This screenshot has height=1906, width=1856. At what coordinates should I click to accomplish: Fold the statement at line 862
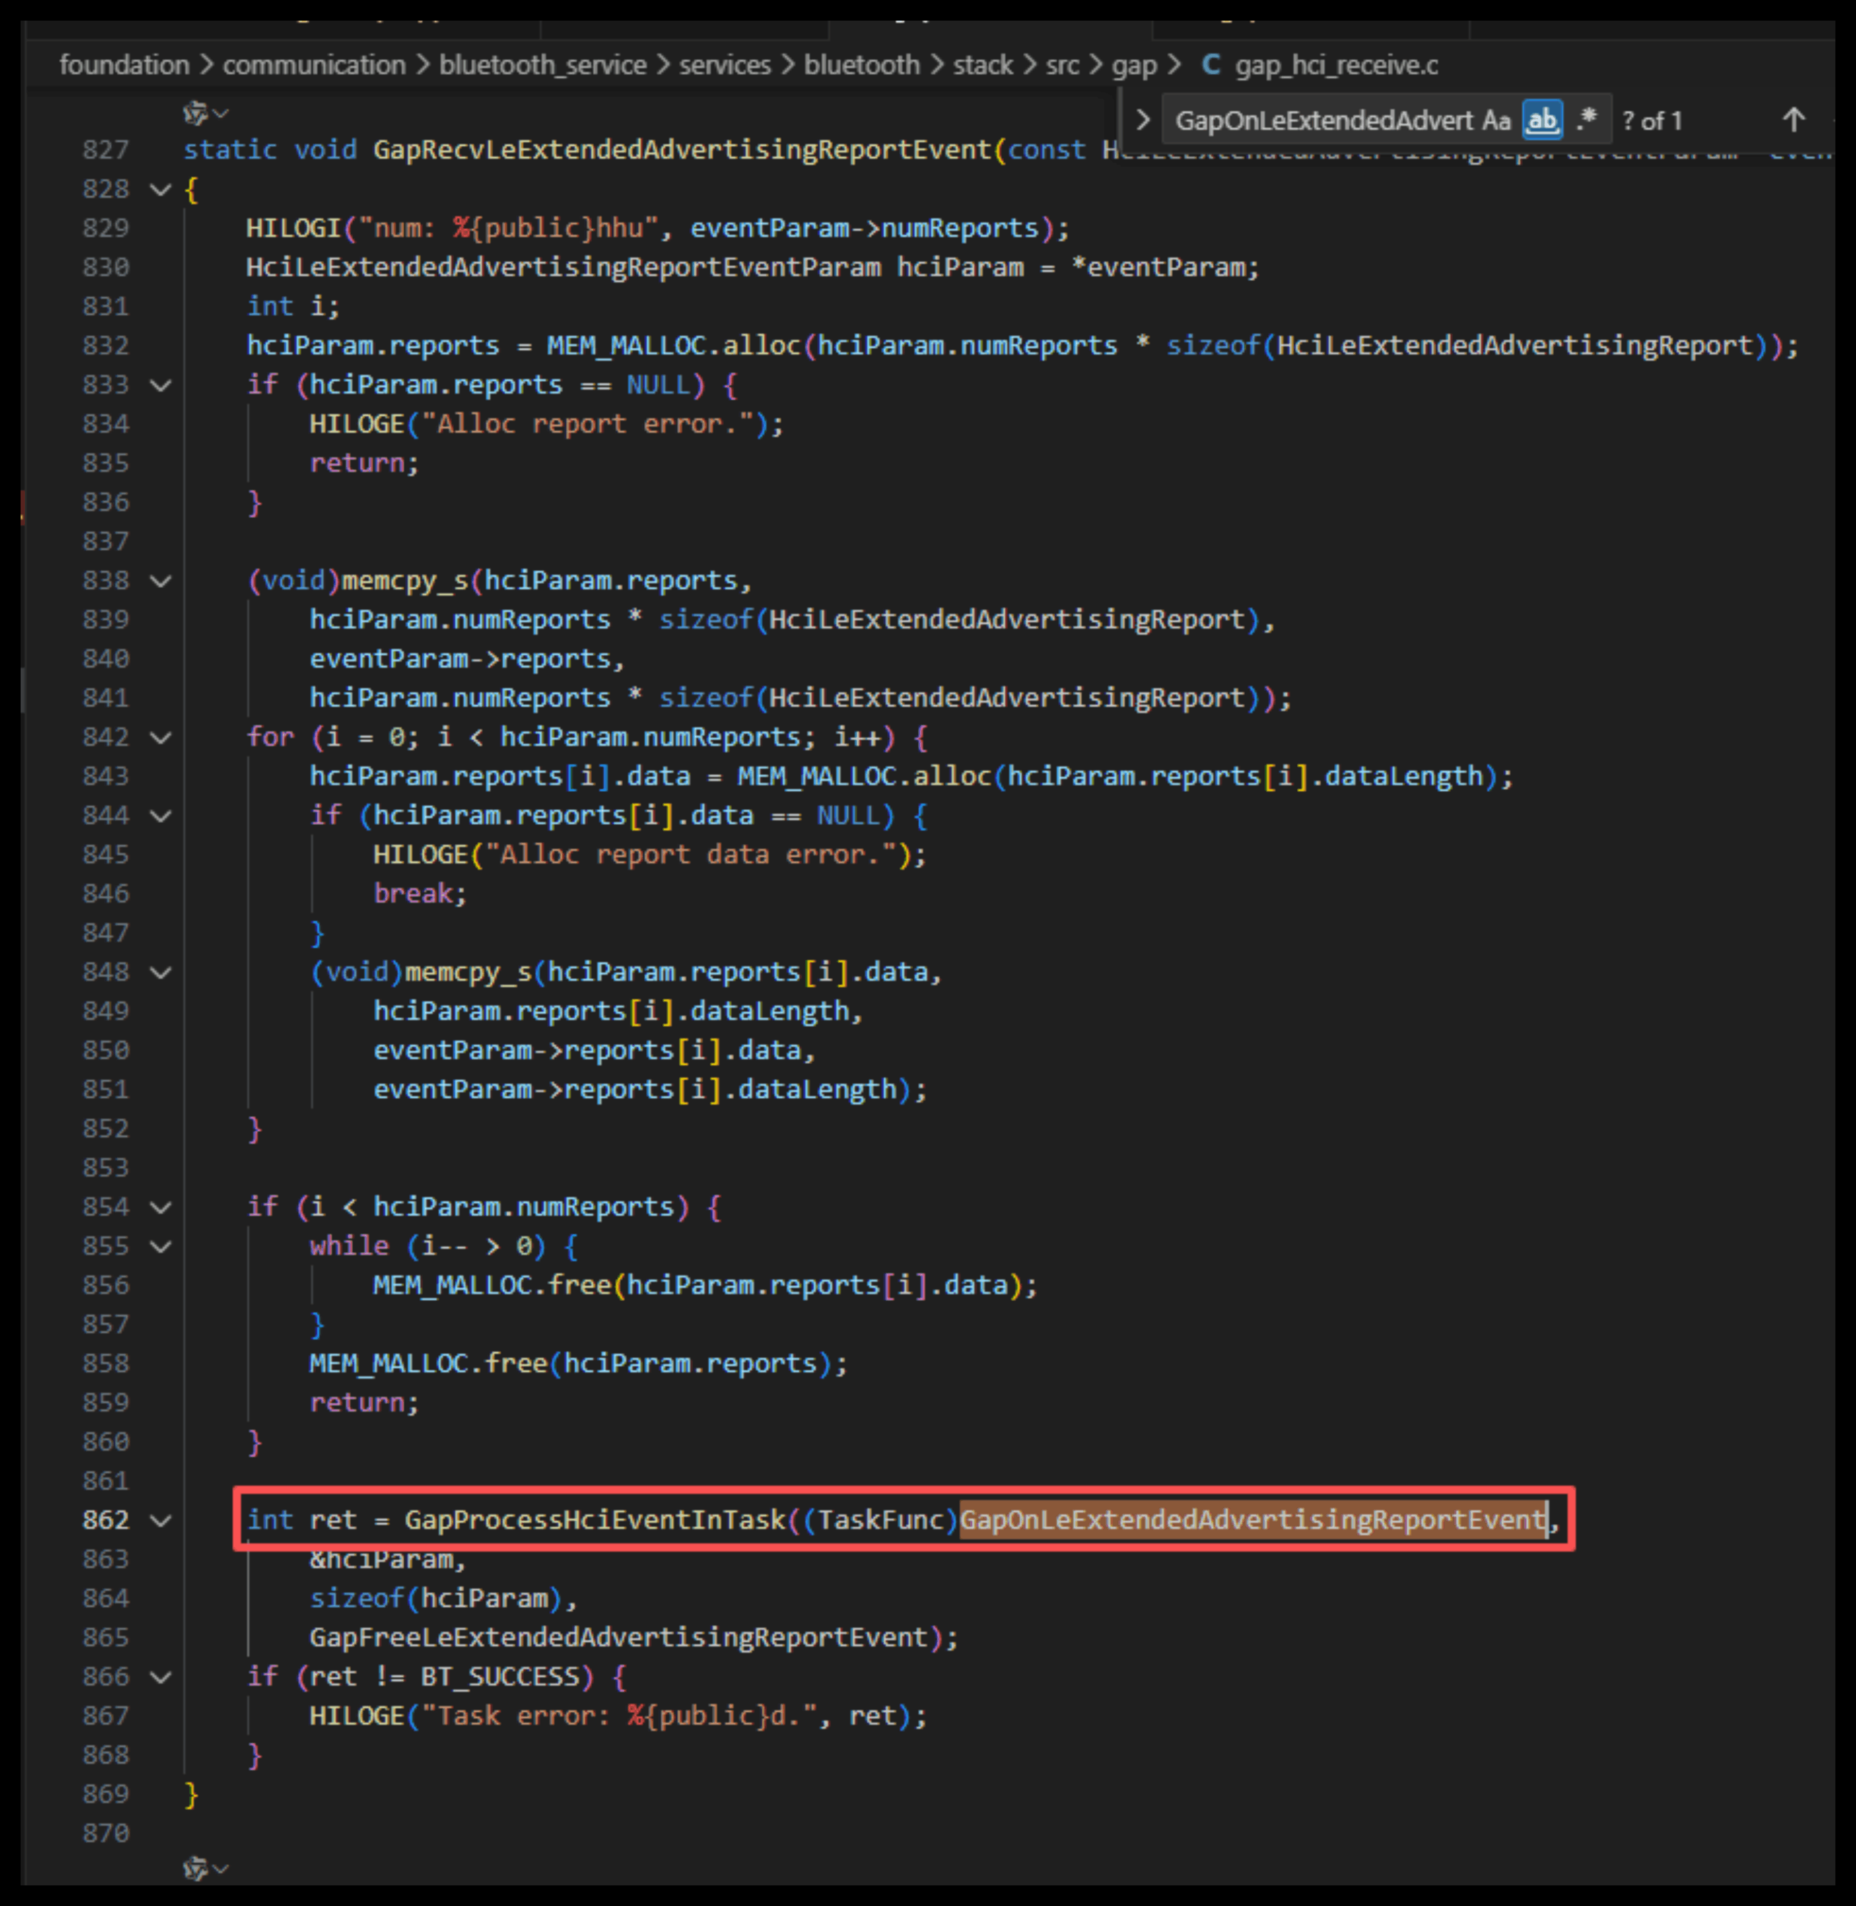[161, 1520]
